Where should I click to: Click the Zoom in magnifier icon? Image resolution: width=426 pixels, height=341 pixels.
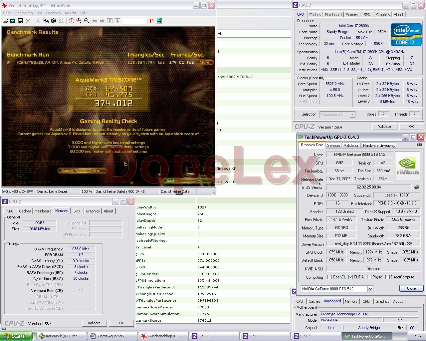[x=79, y=21]
